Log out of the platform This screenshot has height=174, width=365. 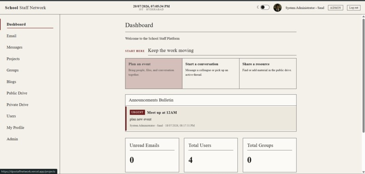(x=354, y=8)
